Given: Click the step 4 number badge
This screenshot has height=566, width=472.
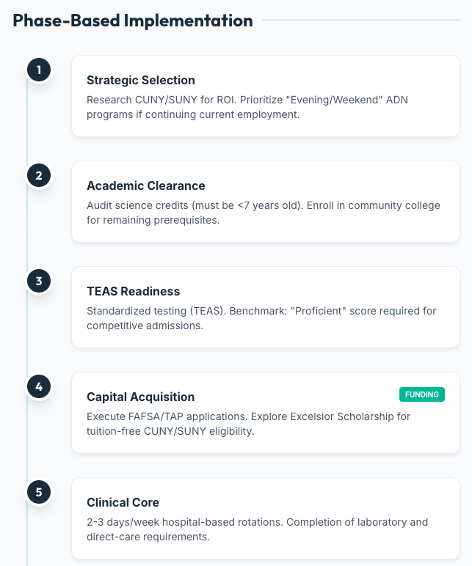Looking at the screenshot, I should click(x=39, y=386).
